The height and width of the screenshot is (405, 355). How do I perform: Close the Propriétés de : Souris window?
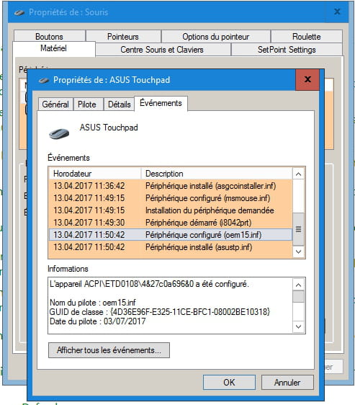[x=337, y=12]
